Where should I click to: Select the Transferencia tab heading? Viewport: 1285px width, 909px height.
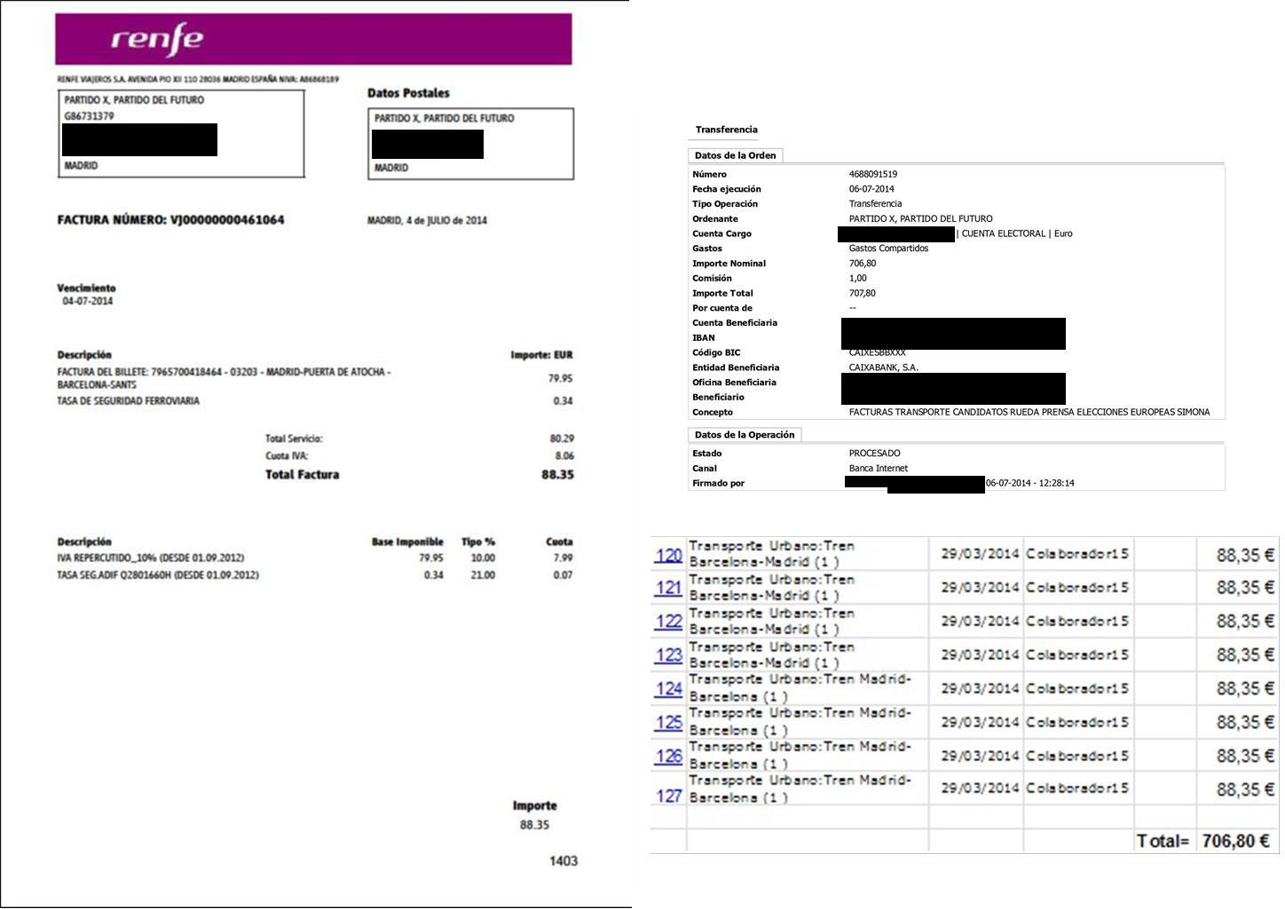click(726, 130)
